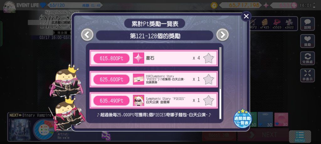This screenshot has height=144, width=321.
Task: Tap the 金徽章 gold badge reward icon
Action: click(139, 101)
